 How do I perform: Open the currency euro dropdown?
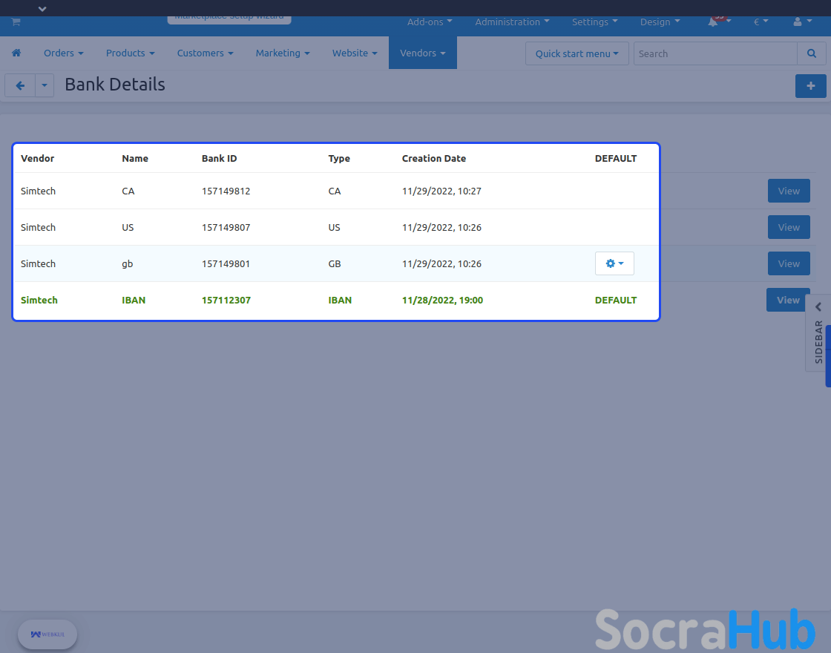click(761, 22)
